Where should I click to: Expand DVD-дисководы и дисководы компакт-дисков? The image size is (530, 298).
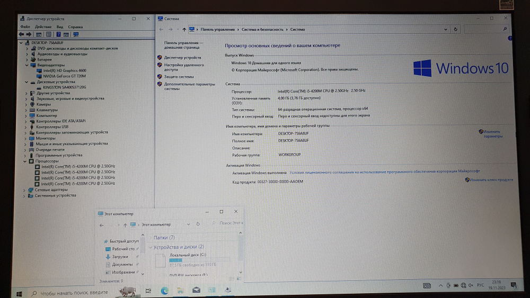click(x=27, y=49)
